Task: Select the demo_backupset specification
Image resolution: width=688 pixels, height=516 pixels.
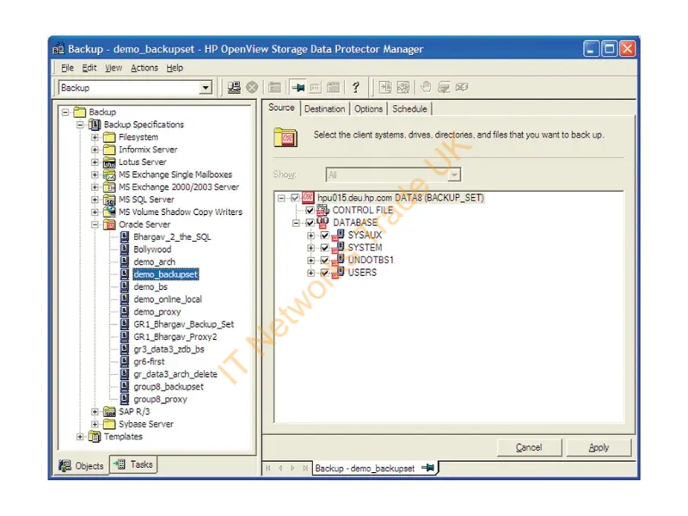Action: tap(165, 274)
